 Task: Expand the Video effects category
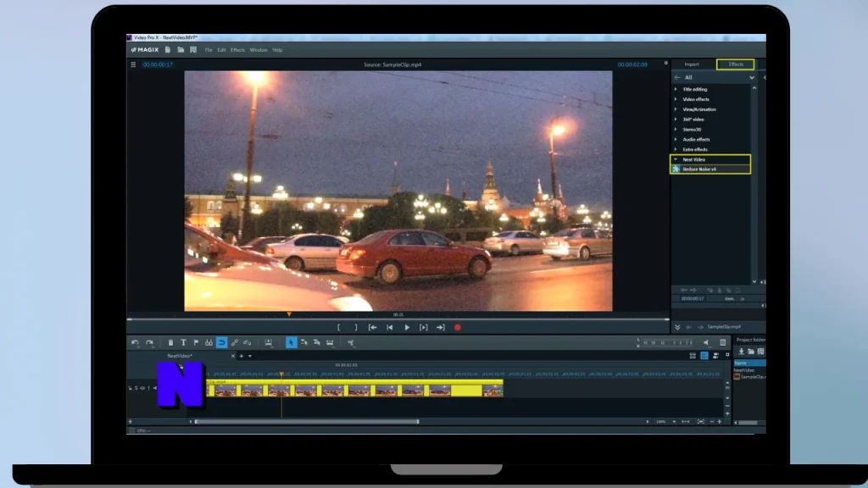click(676, 99)
